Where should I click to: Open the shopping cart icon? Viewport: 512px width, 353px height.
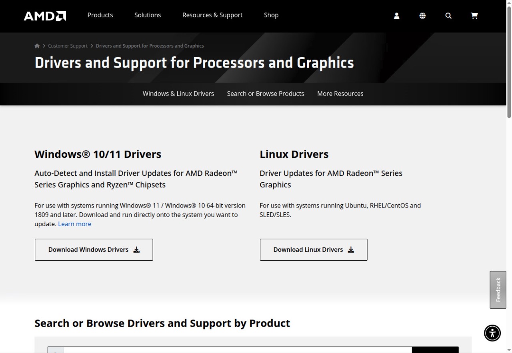474,16
